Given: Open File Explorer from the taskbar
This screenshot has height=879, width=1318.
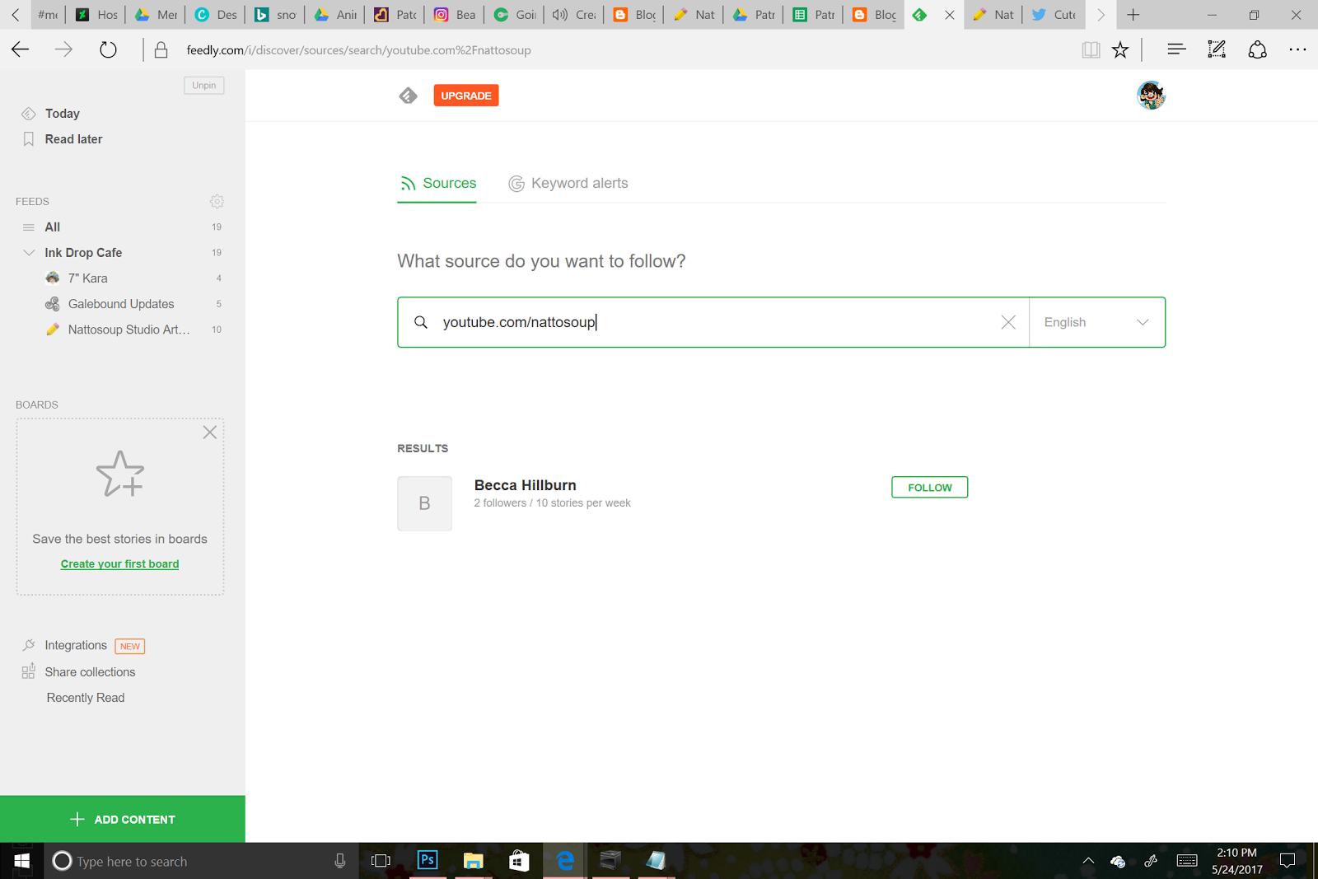Looking at the screenshot, I should (x=473, y=861).
